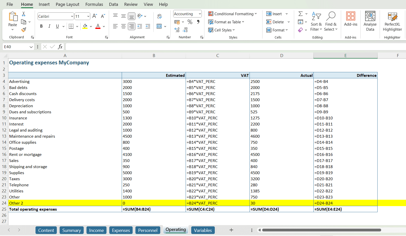Screen dimensions: 406x236
Task: Open the Accounting number format dropdown
Action: [x=200, y=14]
